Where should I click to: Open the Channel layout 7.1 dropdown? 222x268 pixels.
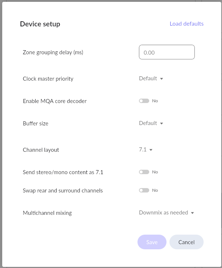pos(146,150)
